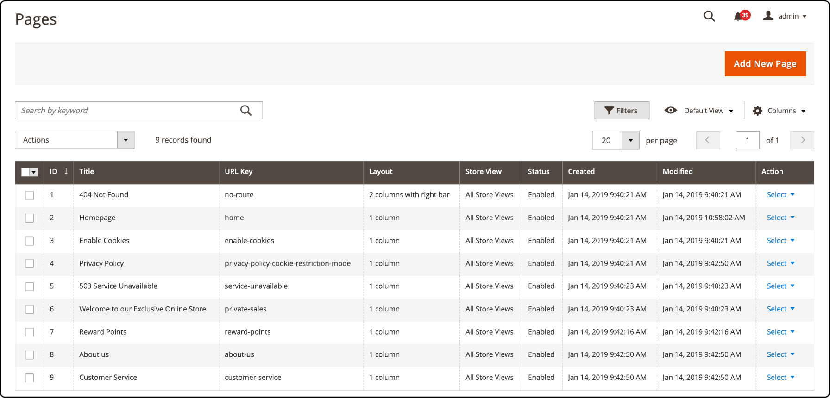Toggle the select-all checkbox in header

click(x=25, y=172)
